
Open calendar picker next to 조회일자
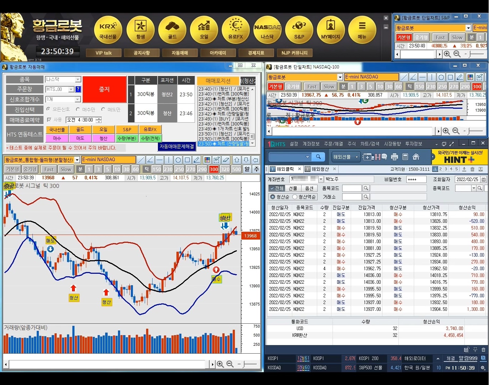(484, 179)
